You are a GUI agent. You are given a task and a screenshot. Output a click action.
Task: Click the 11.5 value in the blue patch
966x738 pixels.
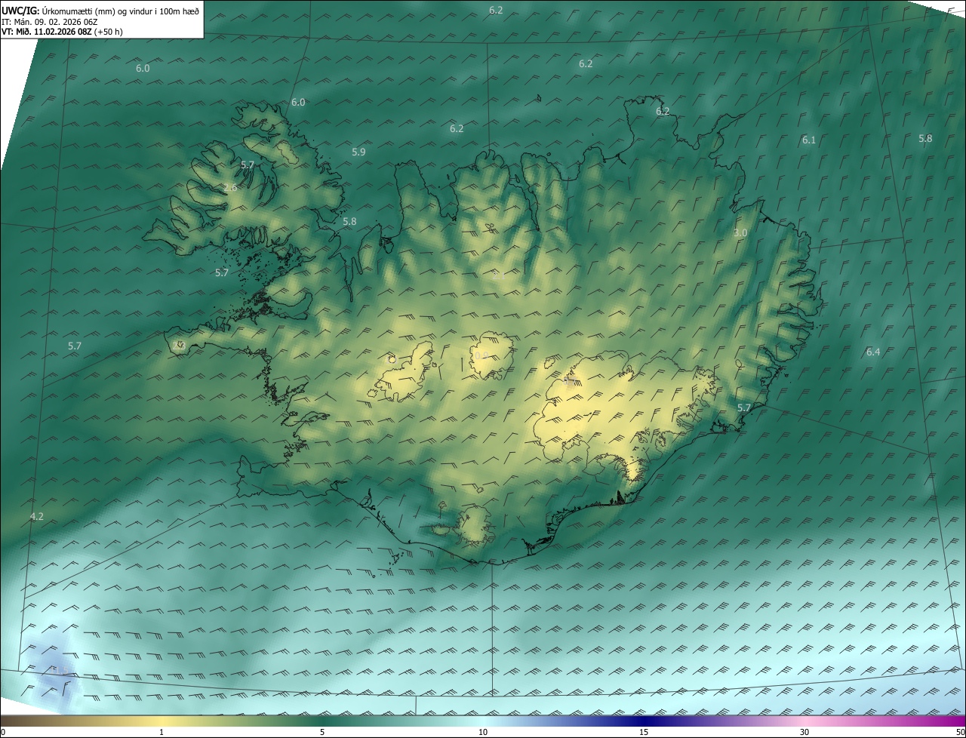click(x=59, y=669)
